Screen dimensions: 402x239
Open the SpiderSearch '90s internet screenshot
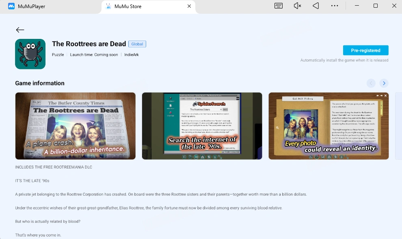[202, 126]
